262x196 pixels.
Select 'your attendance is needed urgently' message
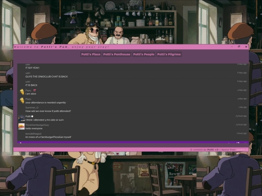coord(46,103)
